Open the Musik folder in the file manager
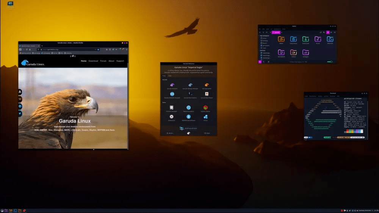 point(318,40)
